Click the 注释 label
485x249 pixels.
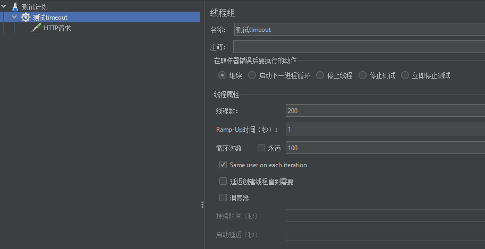click(x=218, y=47)
